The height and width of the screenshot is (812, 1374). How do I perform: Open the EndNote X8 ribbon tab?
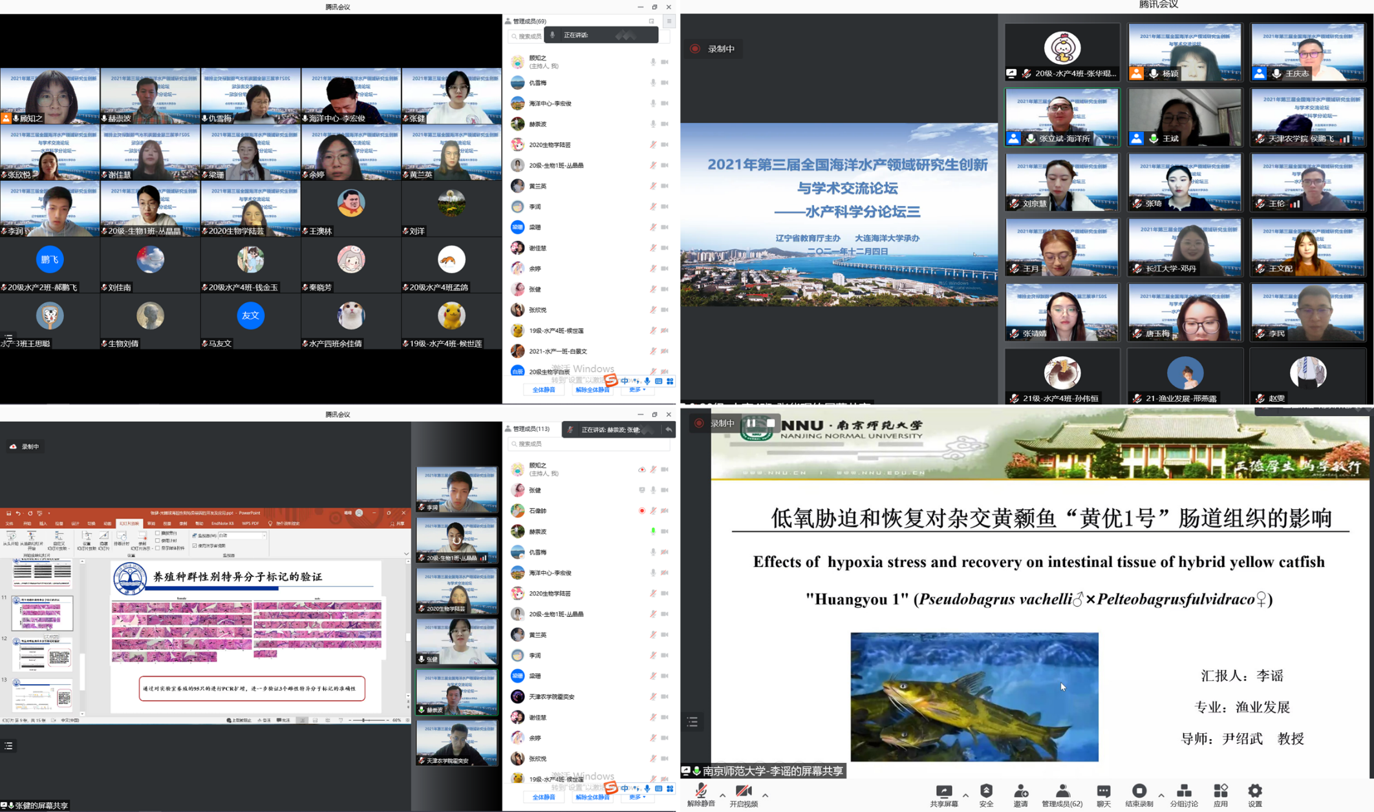tap(222, 523)
